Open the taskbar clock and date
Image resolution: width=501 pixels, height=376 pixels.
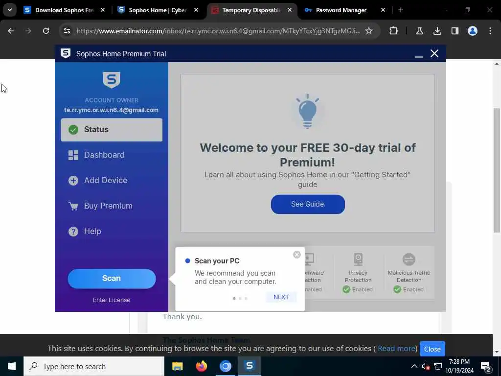point(459,366)
